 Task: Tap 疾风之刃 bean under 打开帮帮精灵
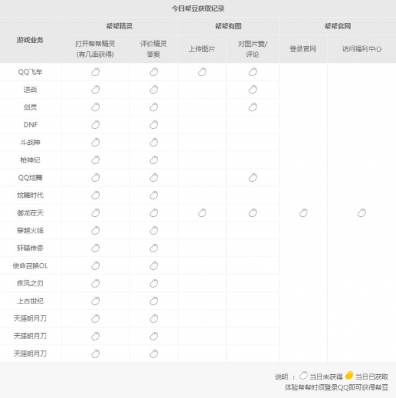(x=95, y=283)
